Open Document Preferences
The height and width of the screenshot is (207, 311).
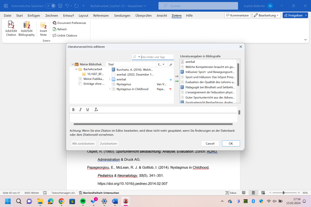(69, 23)
